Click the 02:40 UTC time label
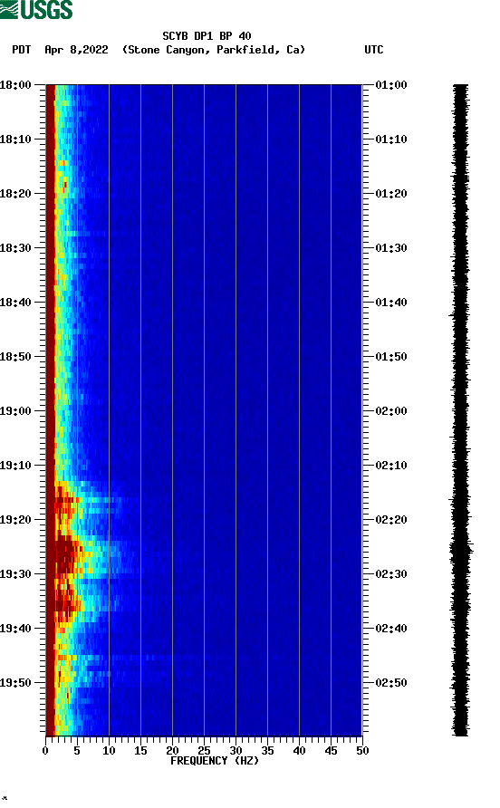Viewport: 500px width, 808px height. 391,629
